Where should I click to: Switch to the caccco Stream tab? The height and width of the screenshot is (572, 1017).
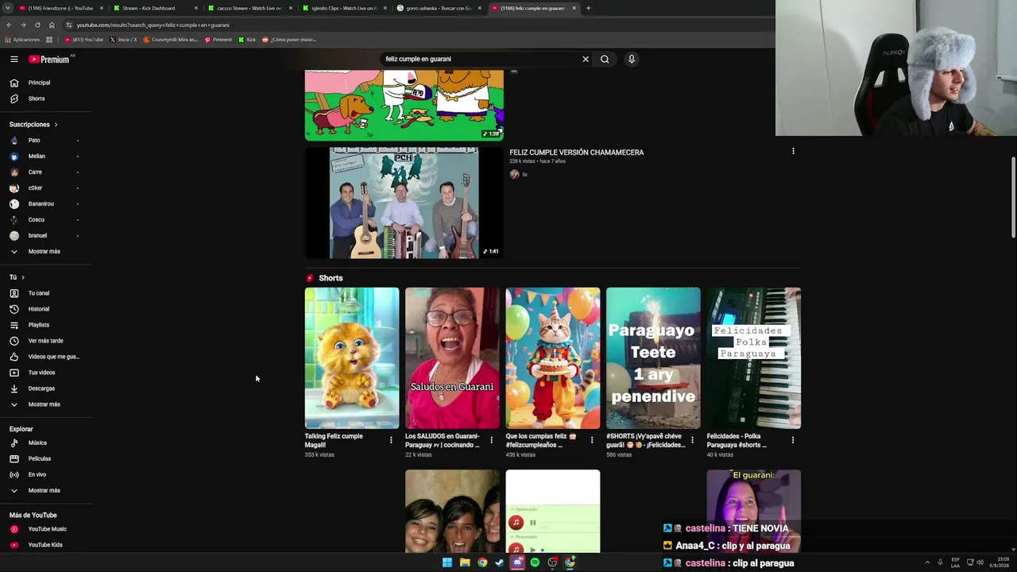(x=249, y=8)
